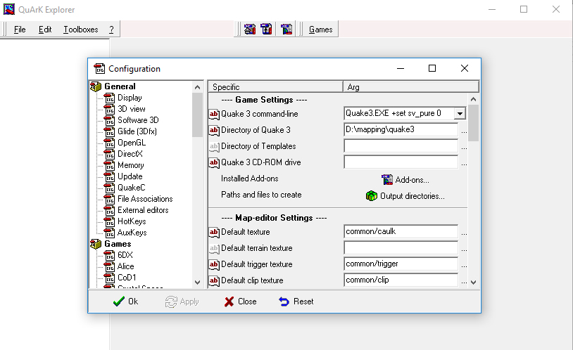Click the Arg column header

click(x=411, y=87)
